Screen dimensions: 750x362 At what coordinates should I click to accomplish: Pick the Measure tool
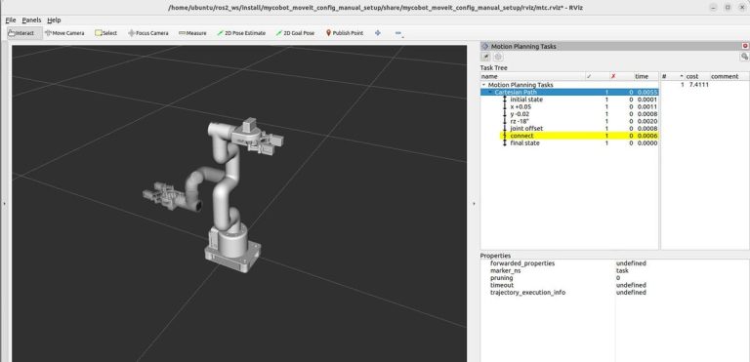click(x=192, y=33)
